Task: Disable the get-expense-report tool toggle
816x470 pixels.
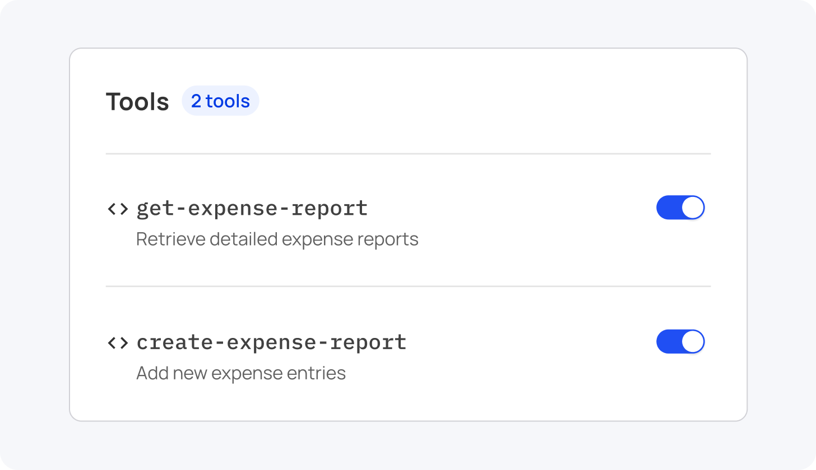Action: tap(680, 208)
